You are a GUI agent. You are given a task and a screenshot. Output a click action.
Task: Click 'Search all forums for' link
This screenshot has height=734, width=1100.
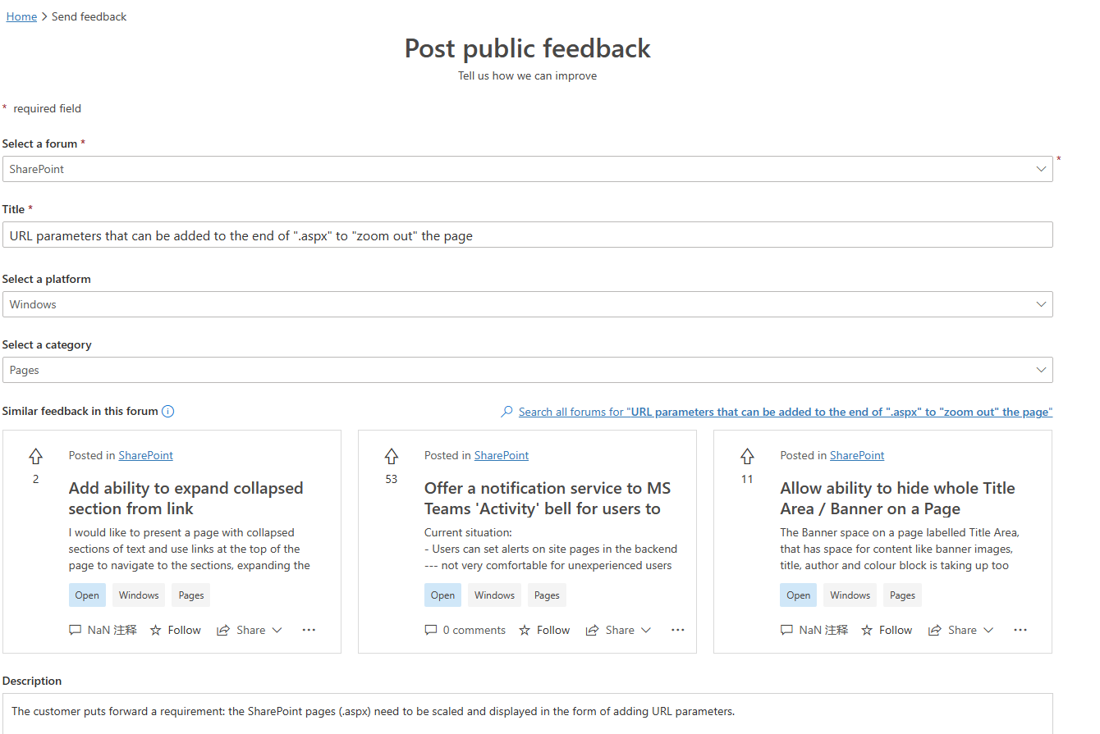786,412
